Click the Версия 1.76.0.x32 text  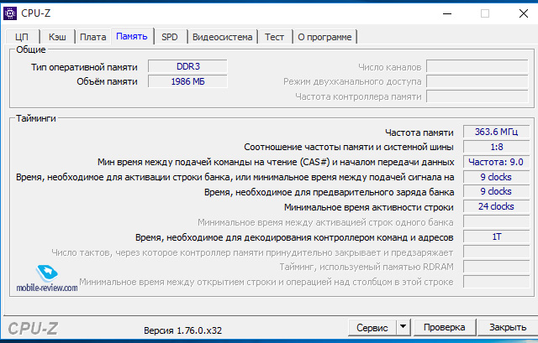pos(183,330)
